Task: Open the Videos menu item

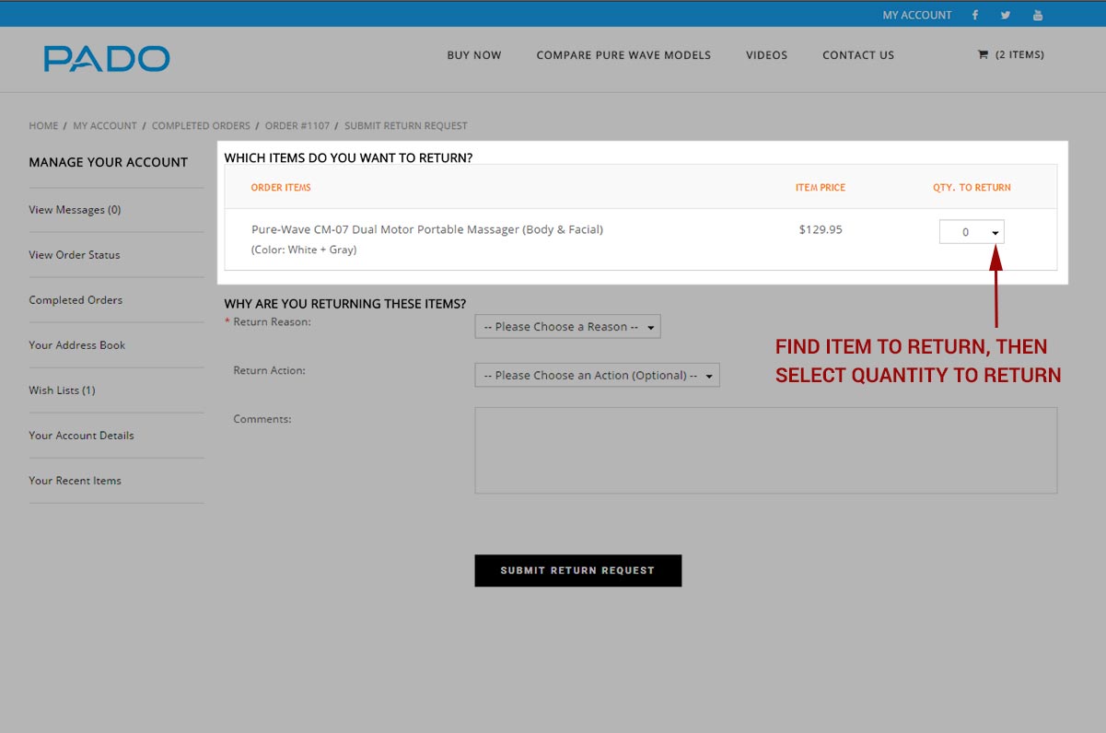Action: (x=766, y=55)
